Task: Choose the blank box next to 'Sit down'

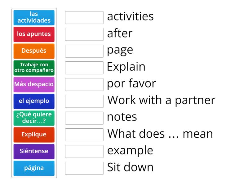Action: tap(84, 168)
